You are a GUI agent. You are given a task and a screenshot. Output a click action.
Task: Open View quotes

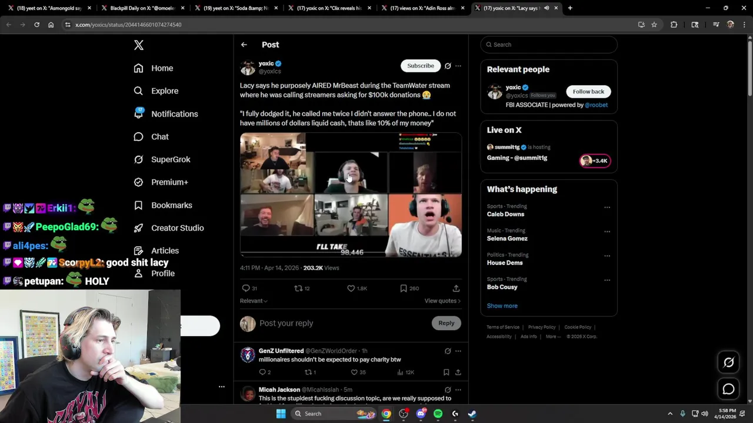click(x=442, y=301)
